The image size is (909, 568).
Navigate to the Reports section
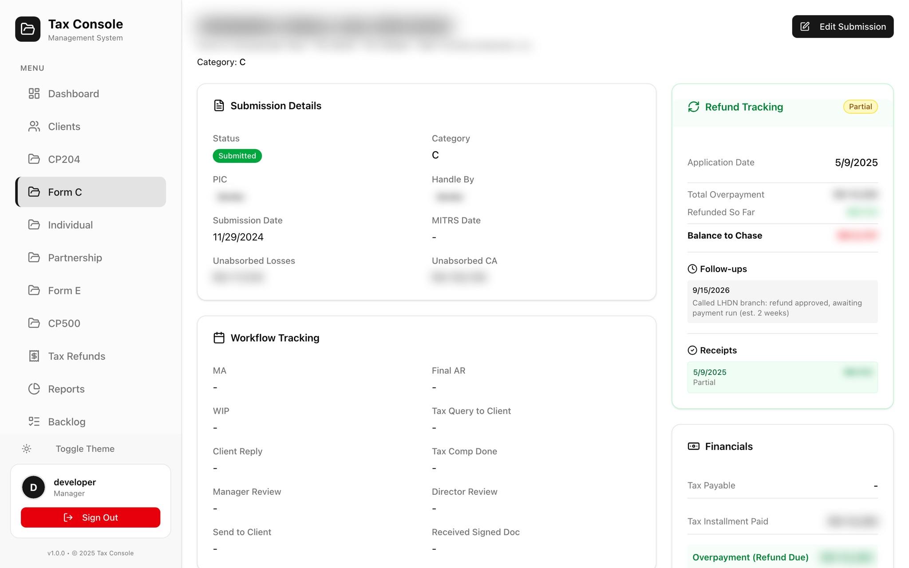(91, 389)
